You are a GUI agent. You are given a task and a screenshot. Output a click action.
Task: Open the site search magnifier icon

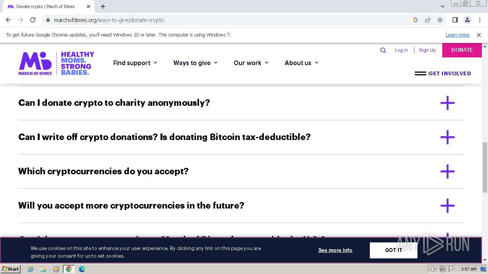pyautogui.click(x=383, y=50)
